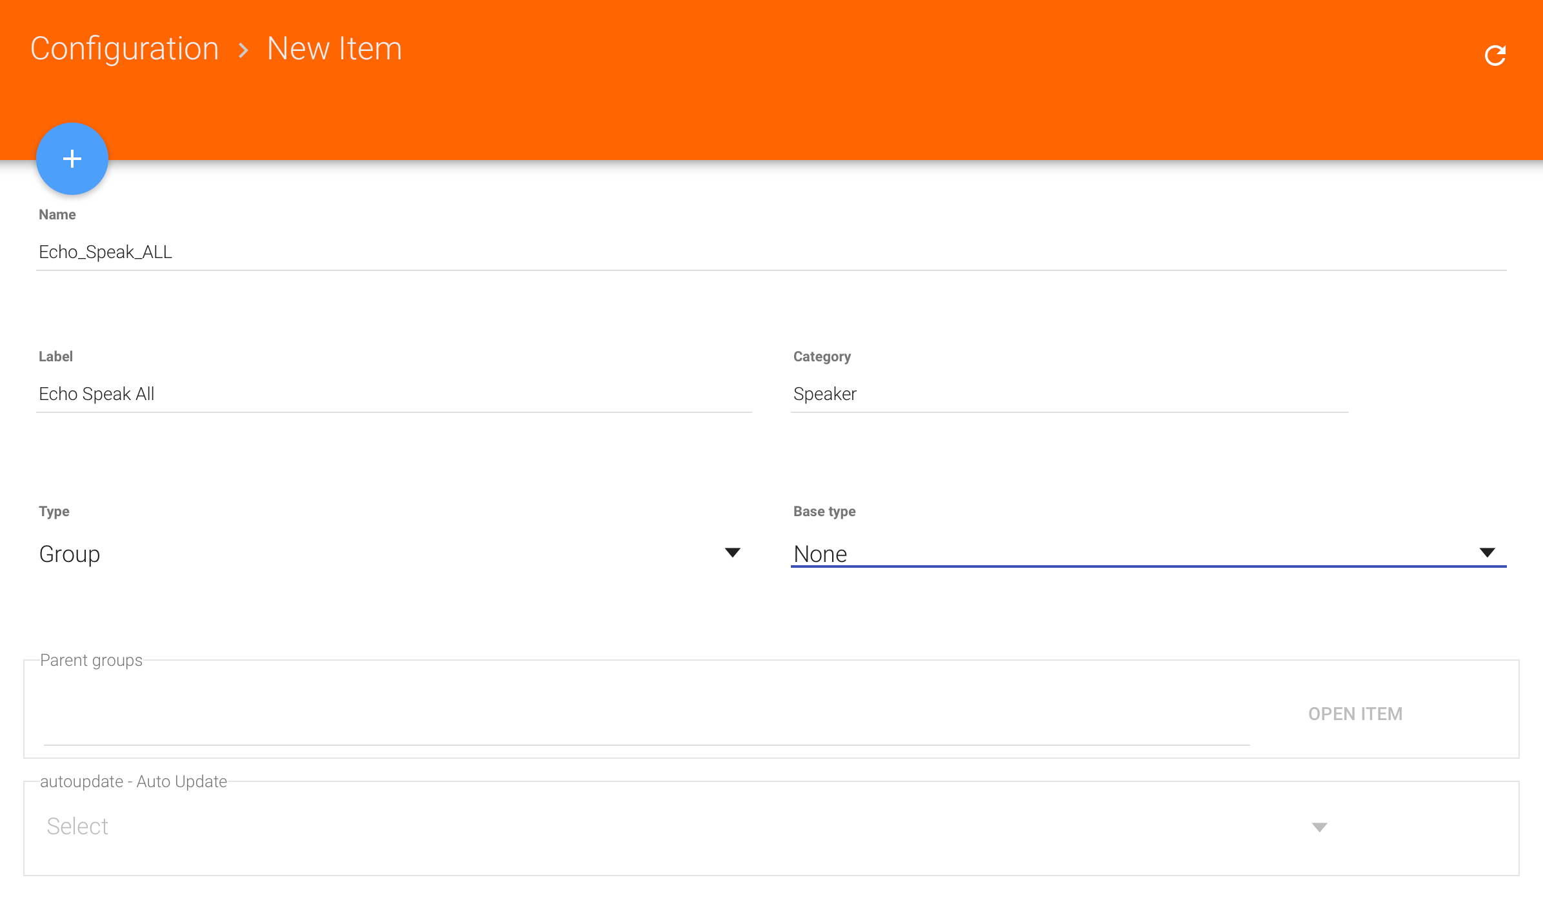Click into the Name field Echo_Speak_ALL

[771, 252]
